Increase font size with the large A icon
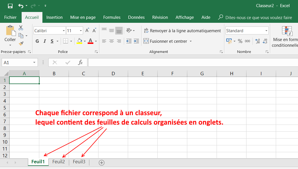The height and width of the screenshot is (169, 298). tap(87, 30)
